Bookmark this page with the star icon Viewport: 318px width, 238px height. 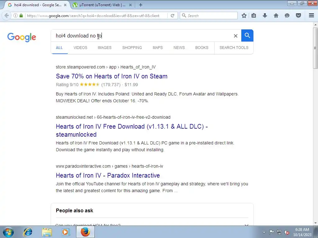[244, 15]
